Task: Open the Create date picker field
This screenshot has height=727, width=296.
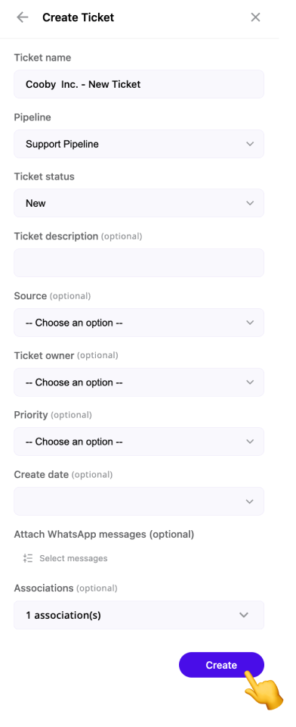Action: coord(139,501)
